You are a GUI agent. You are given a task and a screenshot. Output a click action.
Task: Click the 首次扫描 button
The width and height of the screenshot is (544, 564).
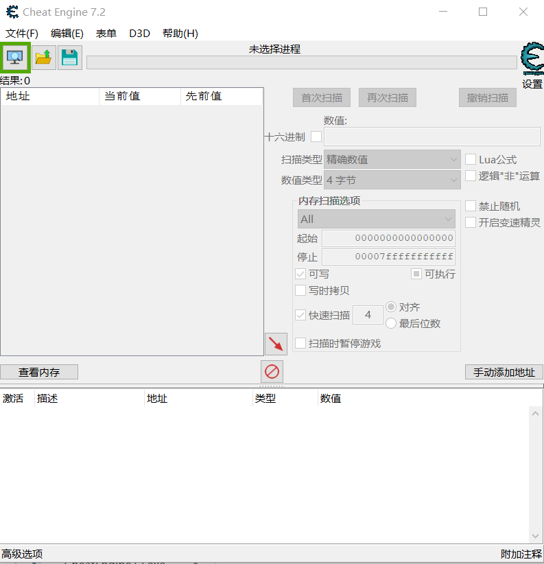pyautogui.click(x=322, y=97)
